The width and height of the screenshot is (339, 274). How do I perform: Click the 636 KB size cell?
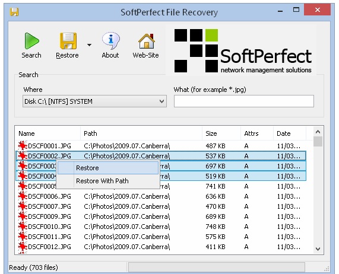(x=216, y=196)
